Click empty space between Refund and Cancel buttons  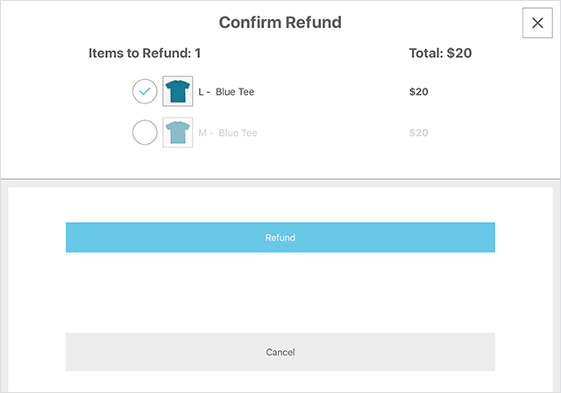pyautogui.click(x=280, y=292)
